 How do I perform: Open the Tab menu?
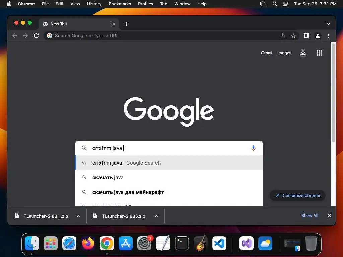[x=163, y=4]
